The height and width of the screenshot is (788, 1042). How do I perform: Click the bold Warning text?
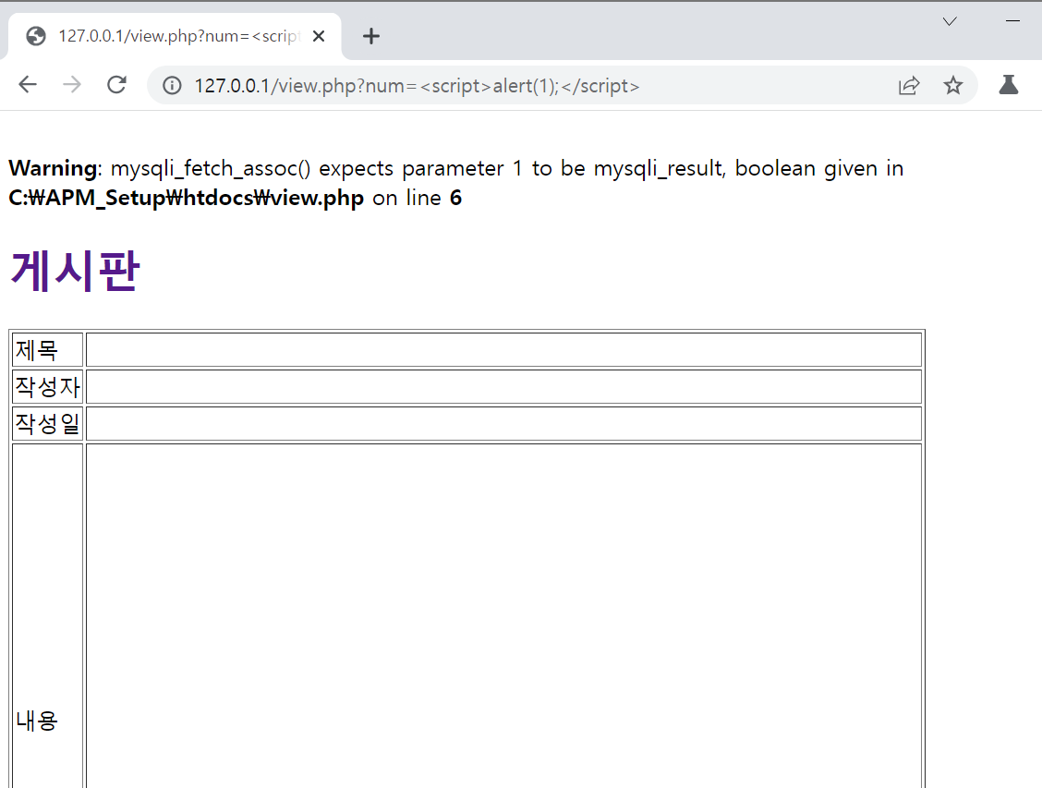tap(54, 169)
